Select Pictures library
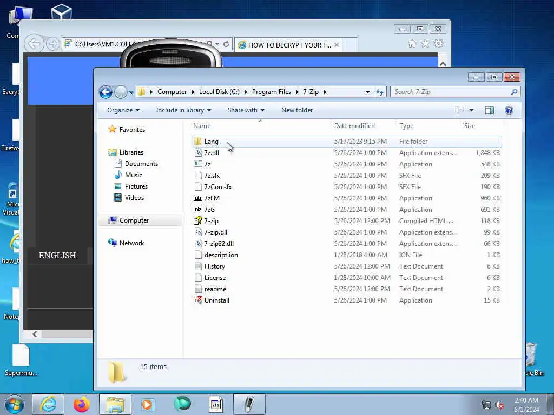The image size is (554, 415). pos(131,186)
